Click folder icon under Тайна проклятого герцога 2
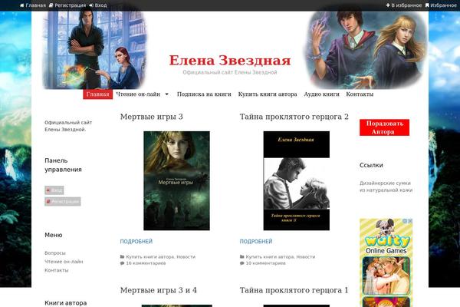 pyautogui.click(x=242, y=257)
